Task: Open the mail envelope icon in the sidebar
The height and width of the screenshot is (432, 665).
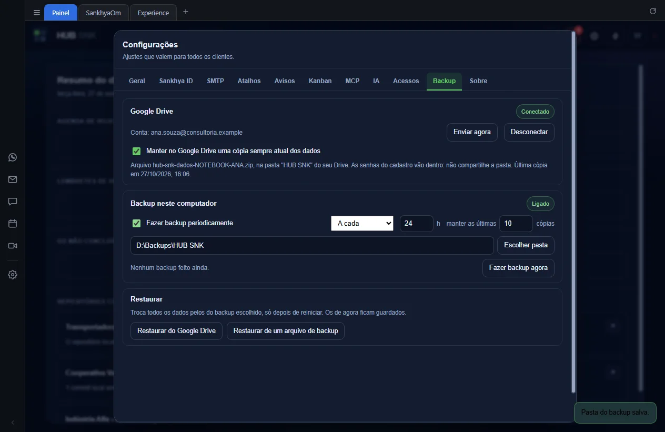Action: click(13, 179)
